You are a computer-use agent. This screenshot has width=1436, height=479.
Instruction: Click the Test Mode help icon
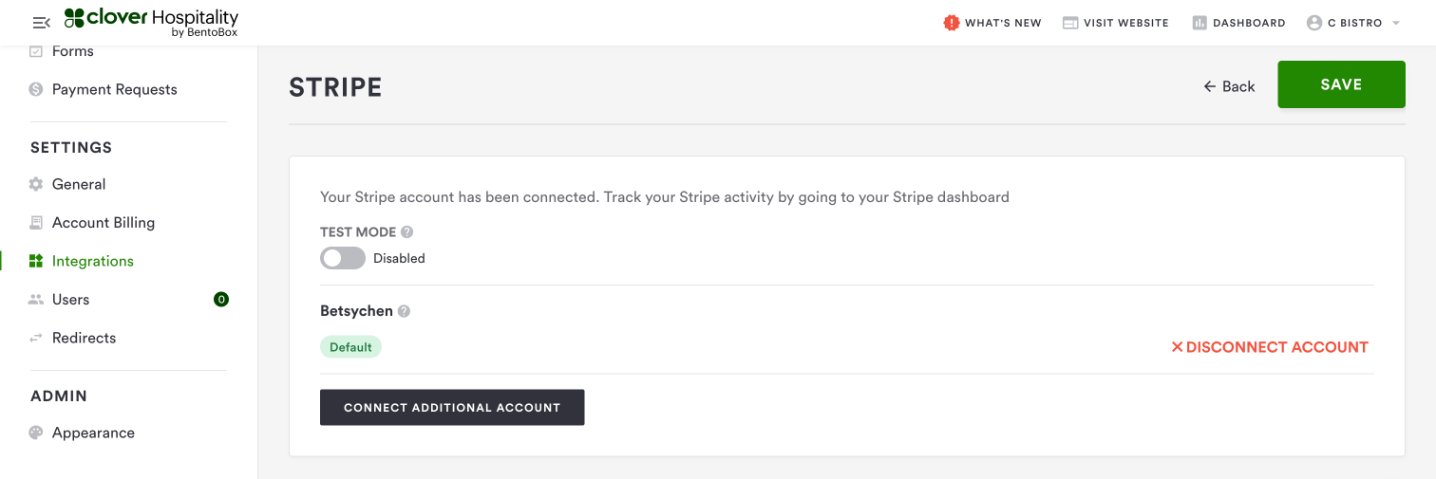(407, 232)
